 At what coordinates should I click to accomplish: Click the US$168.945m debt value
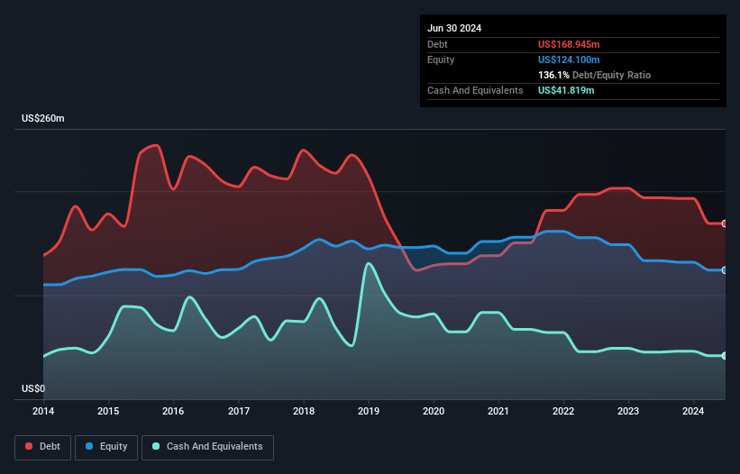(x=569, y=44)
